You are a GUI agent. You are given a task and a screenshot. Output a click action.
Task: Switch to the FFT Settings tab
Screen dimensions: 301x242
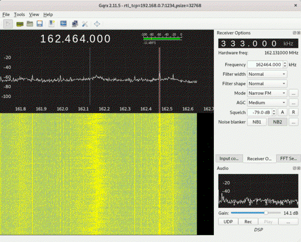point(288,158)
